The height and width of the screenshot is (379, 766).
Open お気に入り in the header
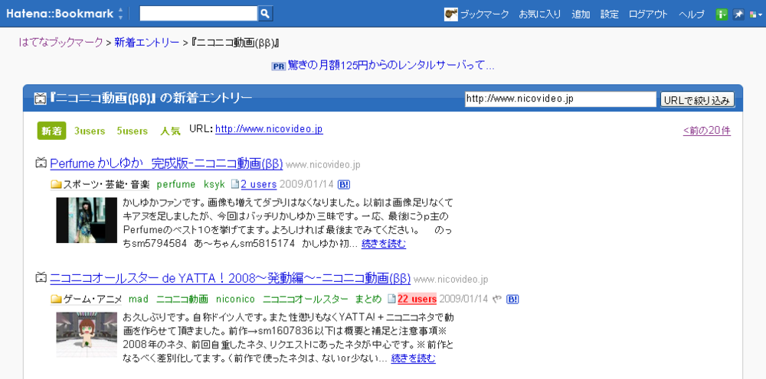click(540, 14)
